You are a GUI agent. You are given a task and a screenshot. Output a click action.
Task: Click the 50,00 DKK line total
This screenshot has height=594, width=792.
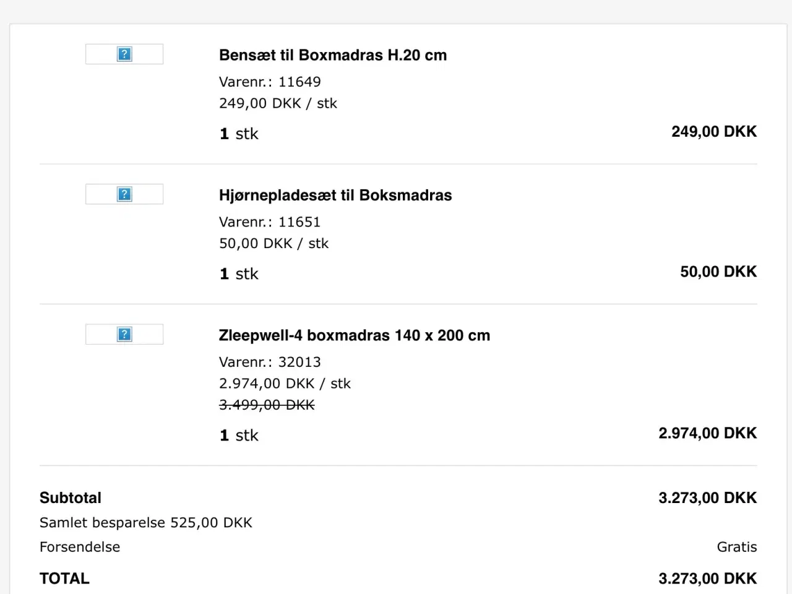(718, 272)
